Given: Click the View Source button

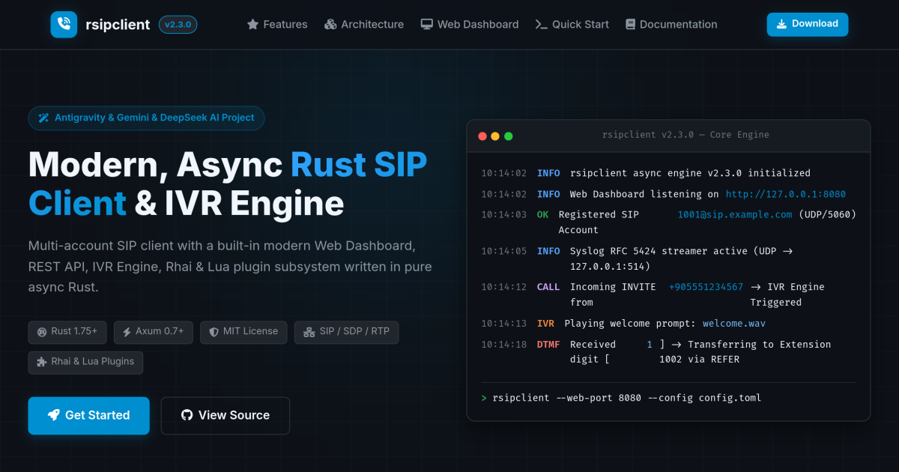Looking at the screenshot, I should click(x=225, y=416).
